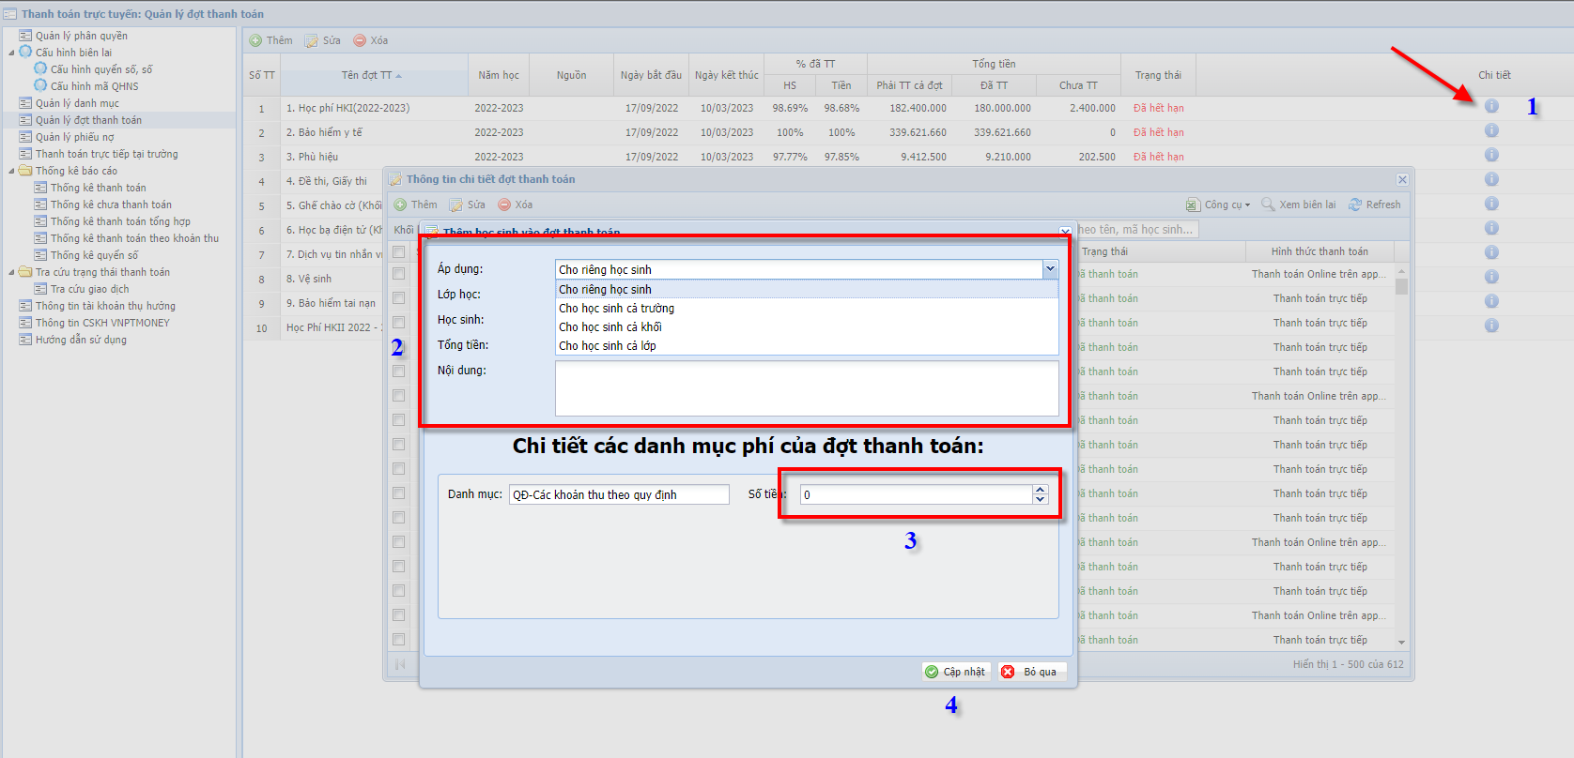This screenshot has height=758, width=1574.
Task: Click the Xóa icon in the main toolbar
Action: point(360,40)
